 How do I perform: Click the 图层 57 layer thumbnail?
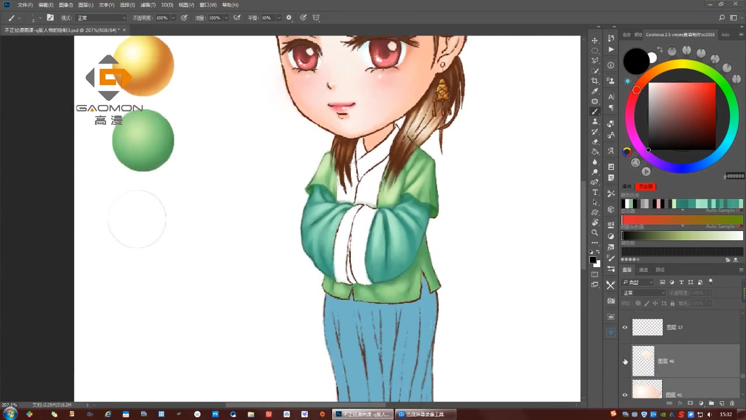648,327
